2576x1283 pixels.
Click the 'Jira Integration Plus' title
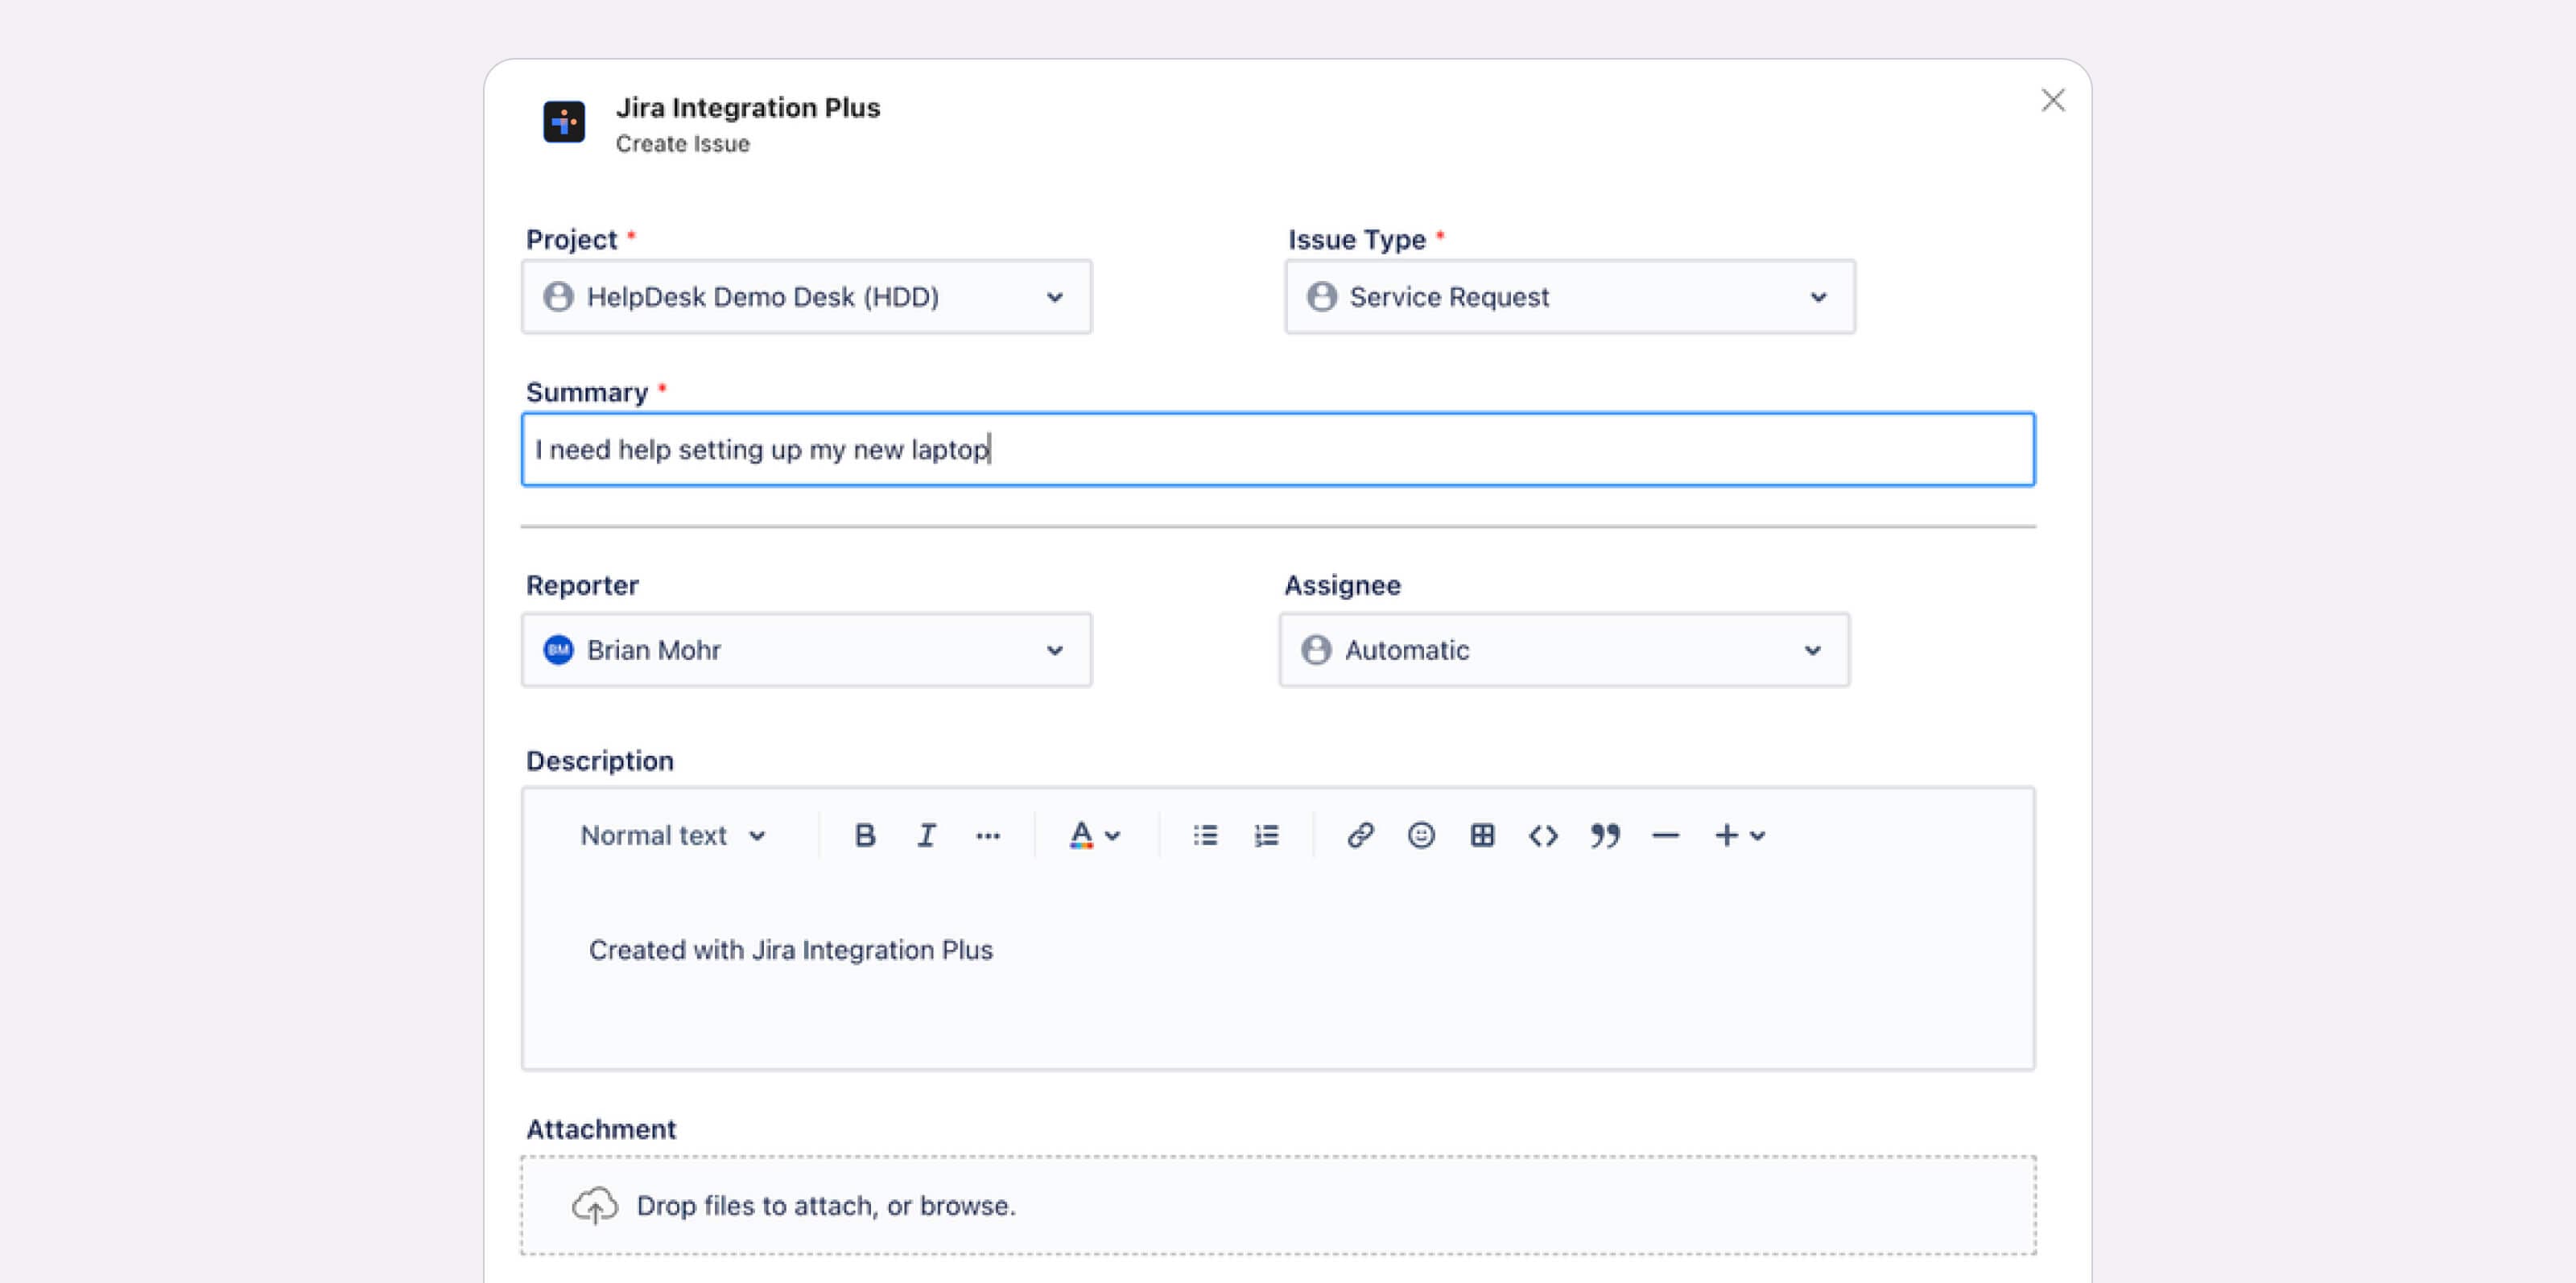(x=748, y=107)
